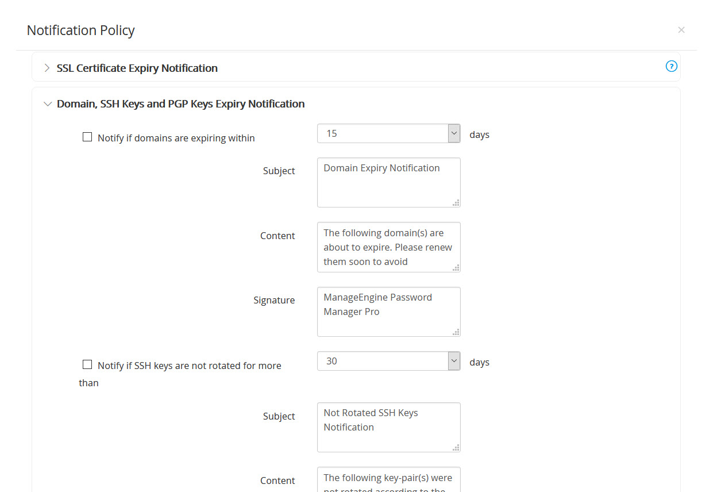Click resize grip on domain Content box
This screenshot has height=492, width=706.
[456, 268]
